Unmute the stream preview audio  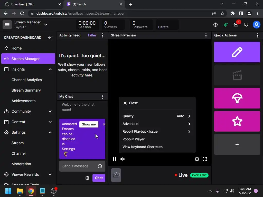pos(123,159)
